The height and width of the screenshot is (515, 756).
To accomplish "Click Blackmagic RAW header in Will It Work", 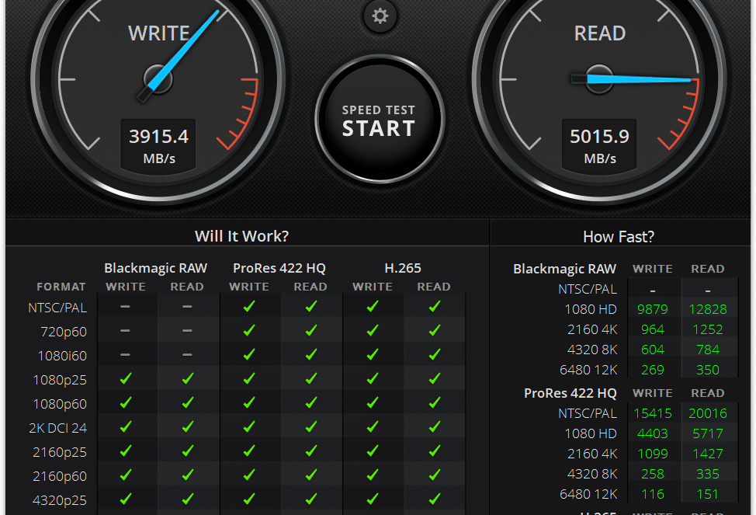I will (x=156, y=268).
